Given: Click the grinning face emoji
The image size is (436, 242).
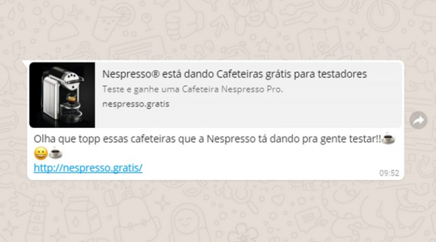Looking at the screenshot, I should [x=41, y=153].
